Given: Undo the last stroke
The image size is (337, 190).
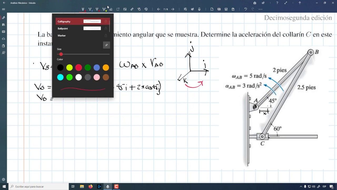Looking at the screenshot, I should (246, 9).
